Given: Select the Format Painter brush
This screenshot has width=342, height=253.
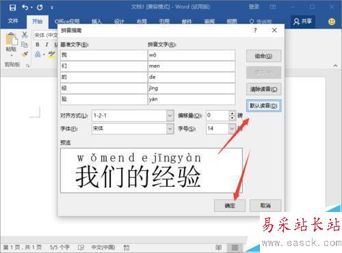Looking at the screenshot, I should 25,55.
